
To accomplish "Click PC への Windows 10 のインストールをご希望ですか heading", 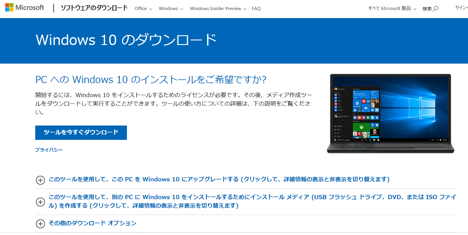I will [151, 79].
